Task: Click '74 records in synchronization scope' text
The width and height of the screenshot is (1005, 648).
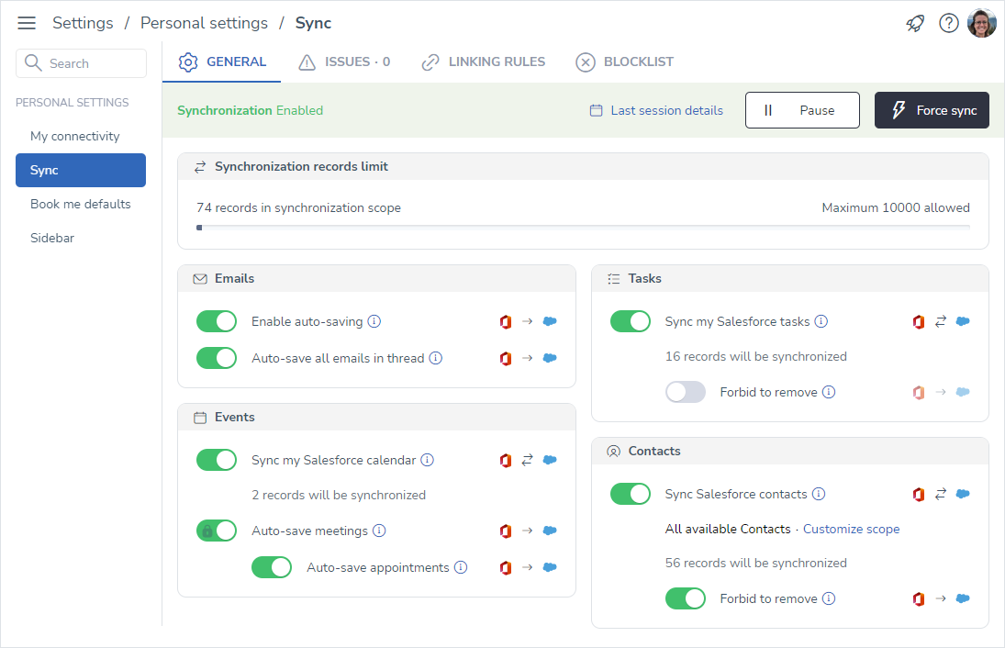Action: coord(298,207)
